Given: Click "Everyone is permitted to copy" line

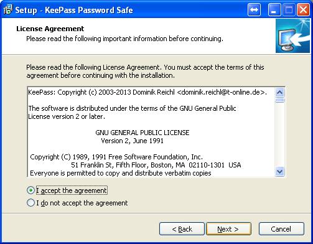Looking at the screenshot, I should coord(121,173).
